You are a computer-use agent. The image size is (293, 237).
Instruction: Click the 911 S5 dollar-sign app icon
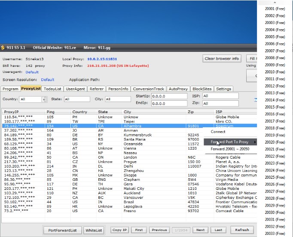click(3, 47)
